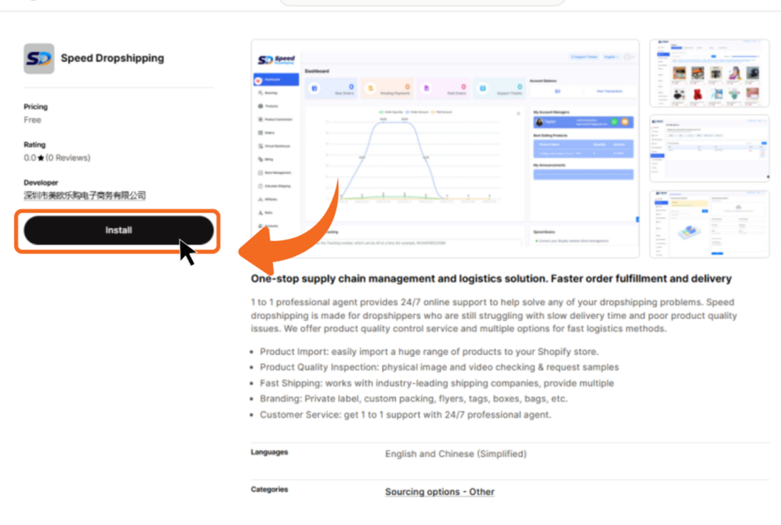This screenshot has width=781, height=525.
Task: Toggle the Order Quantity chart legend
Action: (394, 112)
